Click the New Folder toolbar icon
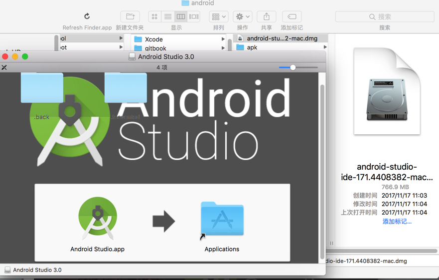This screenshot has height=280, width=439. [130, 16]
